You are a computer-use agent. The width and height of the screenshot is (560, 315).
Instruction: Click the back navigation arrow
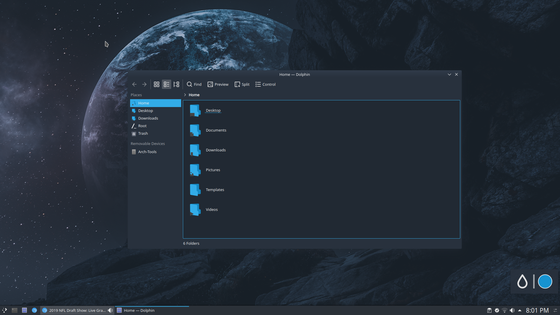[x=134, y=84]
